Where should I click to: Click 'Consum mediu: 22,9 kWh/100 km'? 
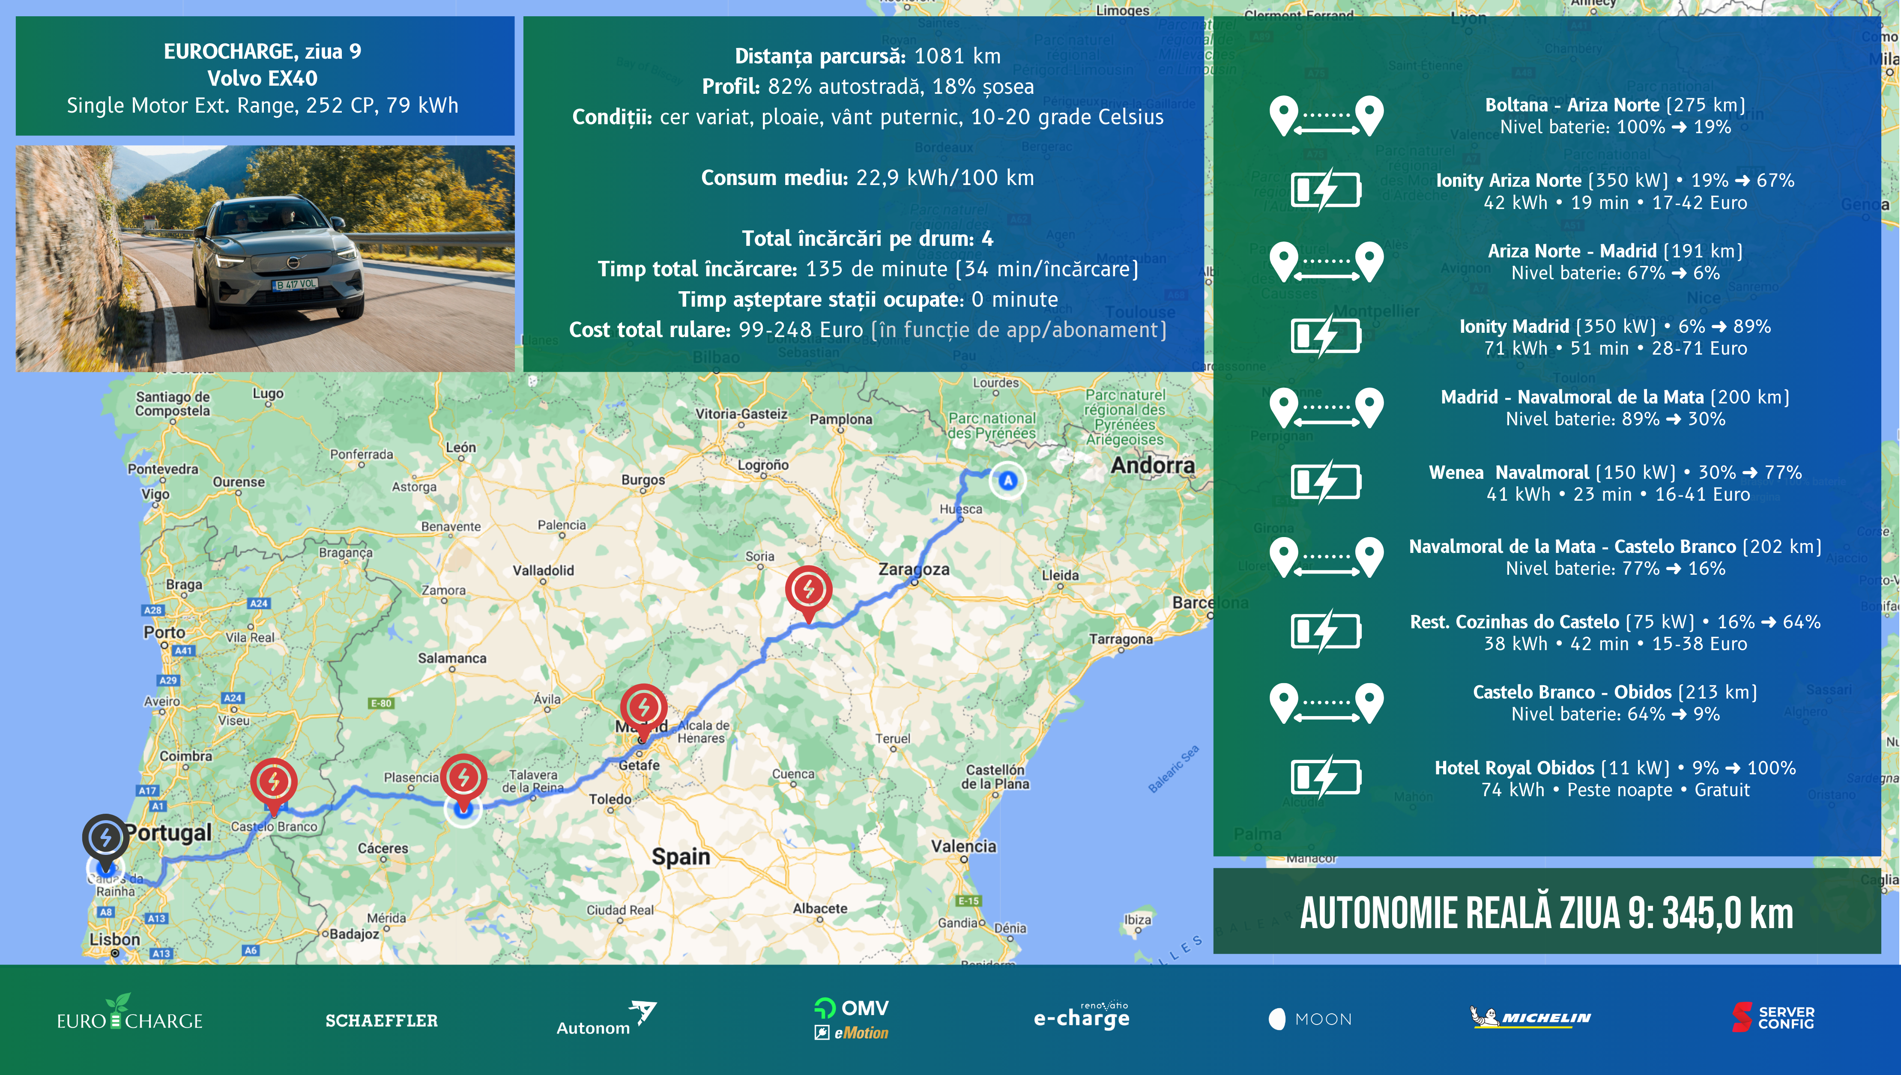point(868,178)
